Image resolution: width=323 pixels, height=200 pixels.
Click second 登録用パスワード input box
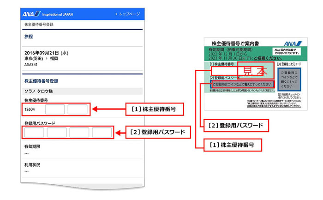(x=56, y=133)
